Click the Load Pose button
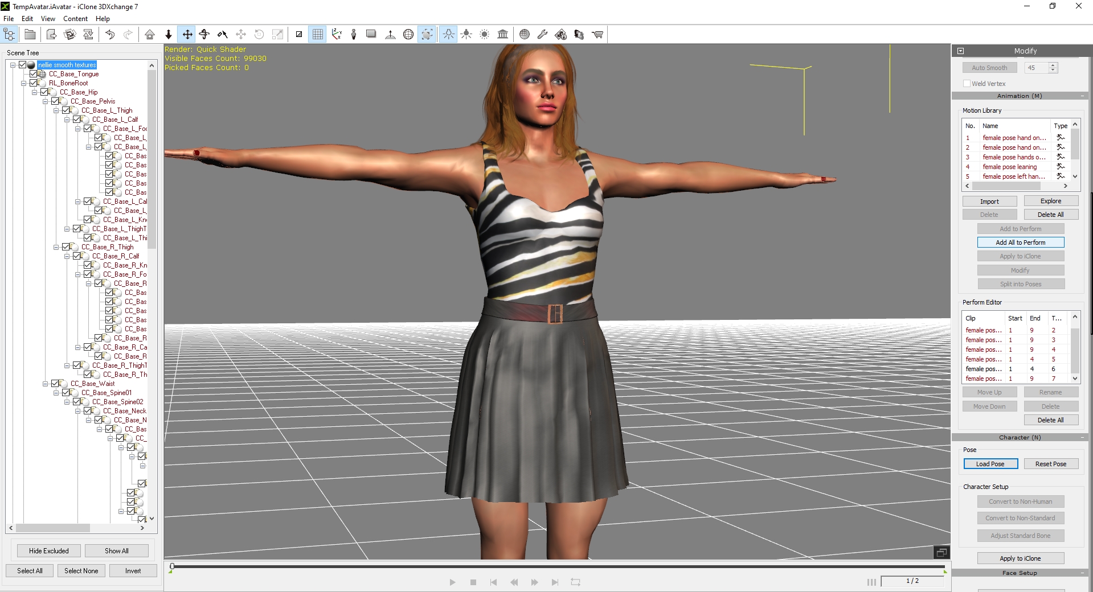Viewport: 1093px width, 592px height. pos(990,464)
